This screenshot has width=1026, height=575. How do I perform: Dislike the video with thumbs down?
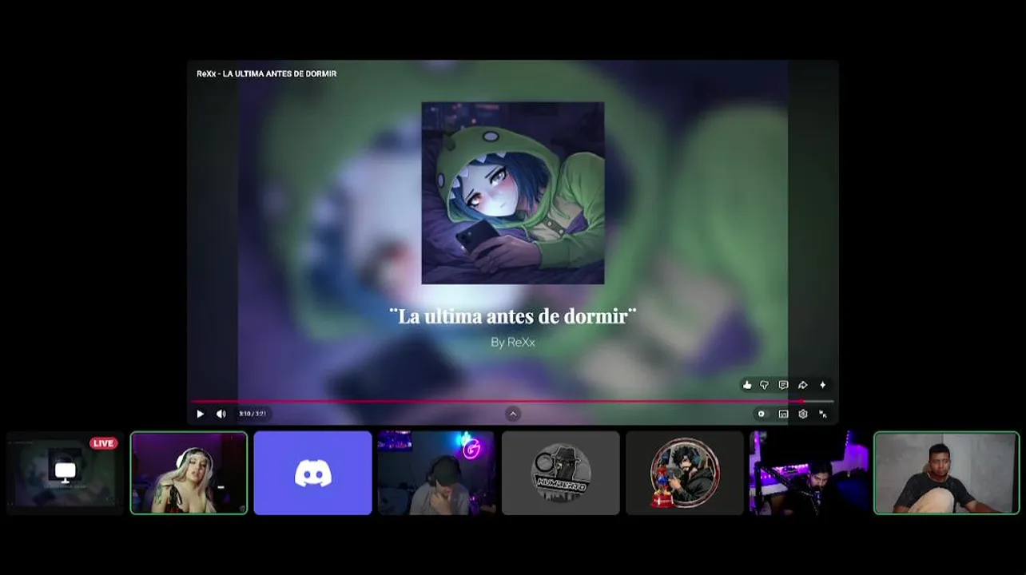(x=764, y=385)
